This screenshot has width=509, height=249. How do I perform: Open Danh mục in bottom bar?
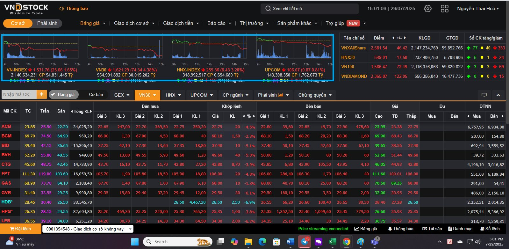point(460,229)
